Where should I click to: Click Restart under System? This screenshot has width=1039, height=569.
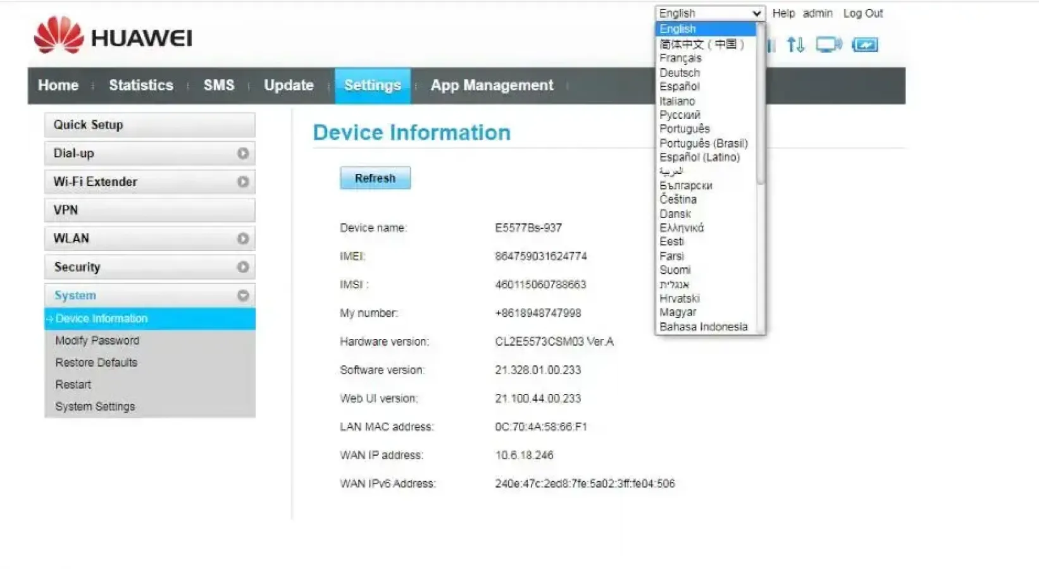73,385
